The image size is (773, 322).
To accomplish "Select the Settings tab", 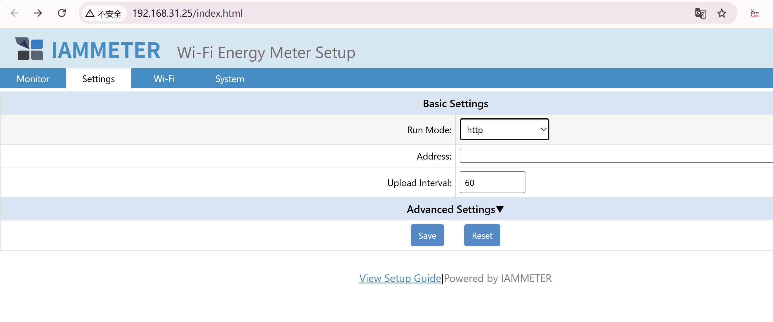I will click(x=98, y=79).
